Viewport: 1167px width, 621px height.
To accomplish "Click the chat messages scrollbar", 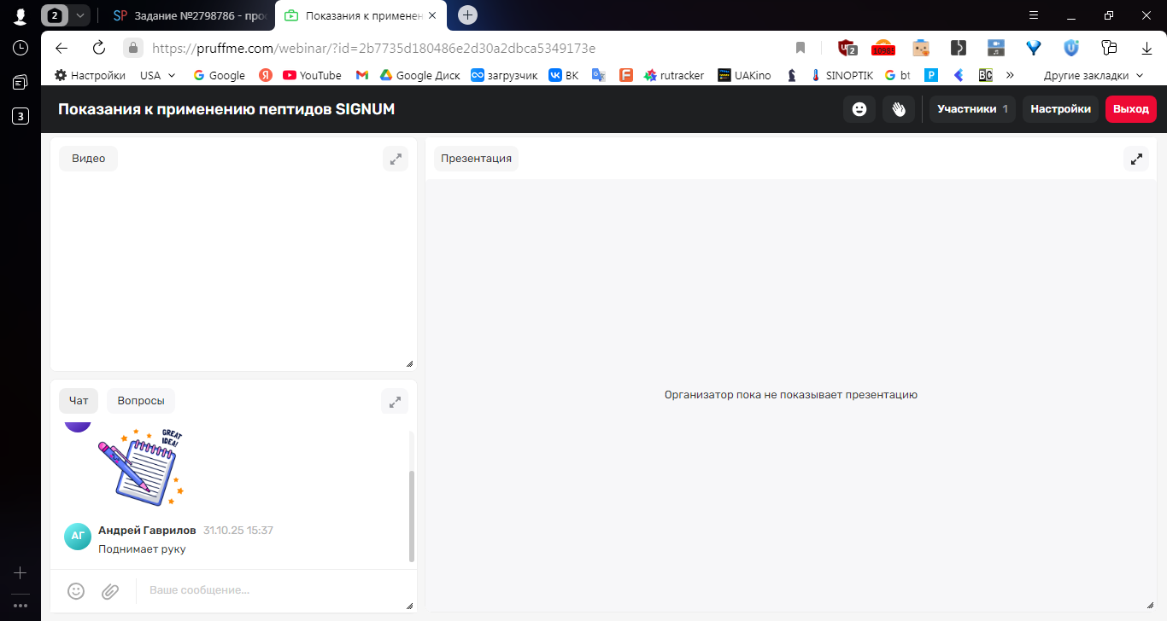I will coord(412,516).
